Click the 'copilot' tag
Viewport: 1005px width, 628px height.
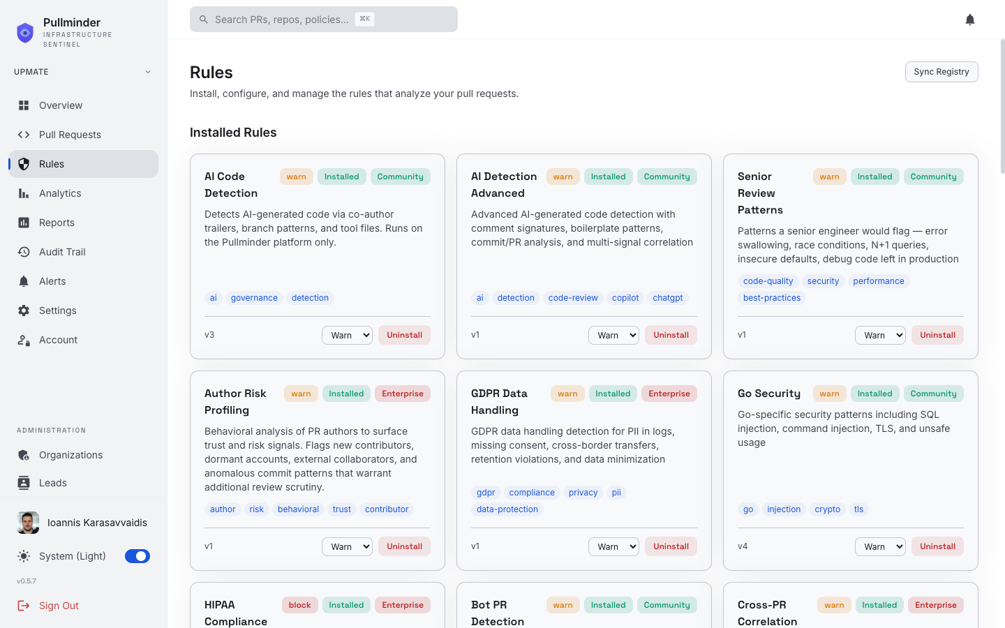coord(625,298)
